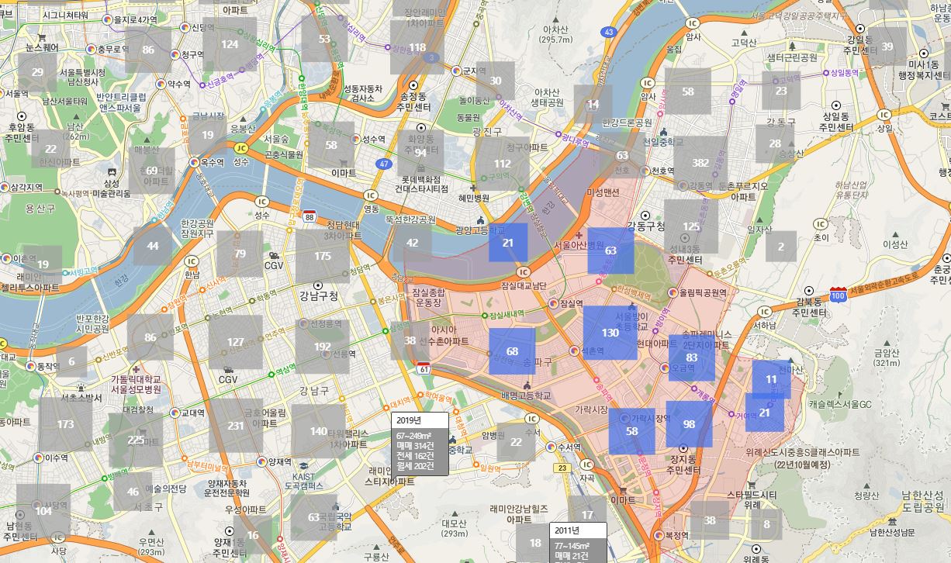Click the 한남 IC interchange icon

tap(192, 261)
